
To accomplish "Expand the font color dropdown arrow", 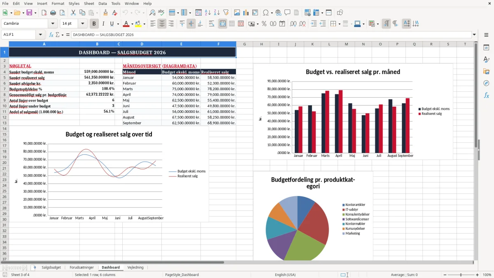I will [132, 24].
